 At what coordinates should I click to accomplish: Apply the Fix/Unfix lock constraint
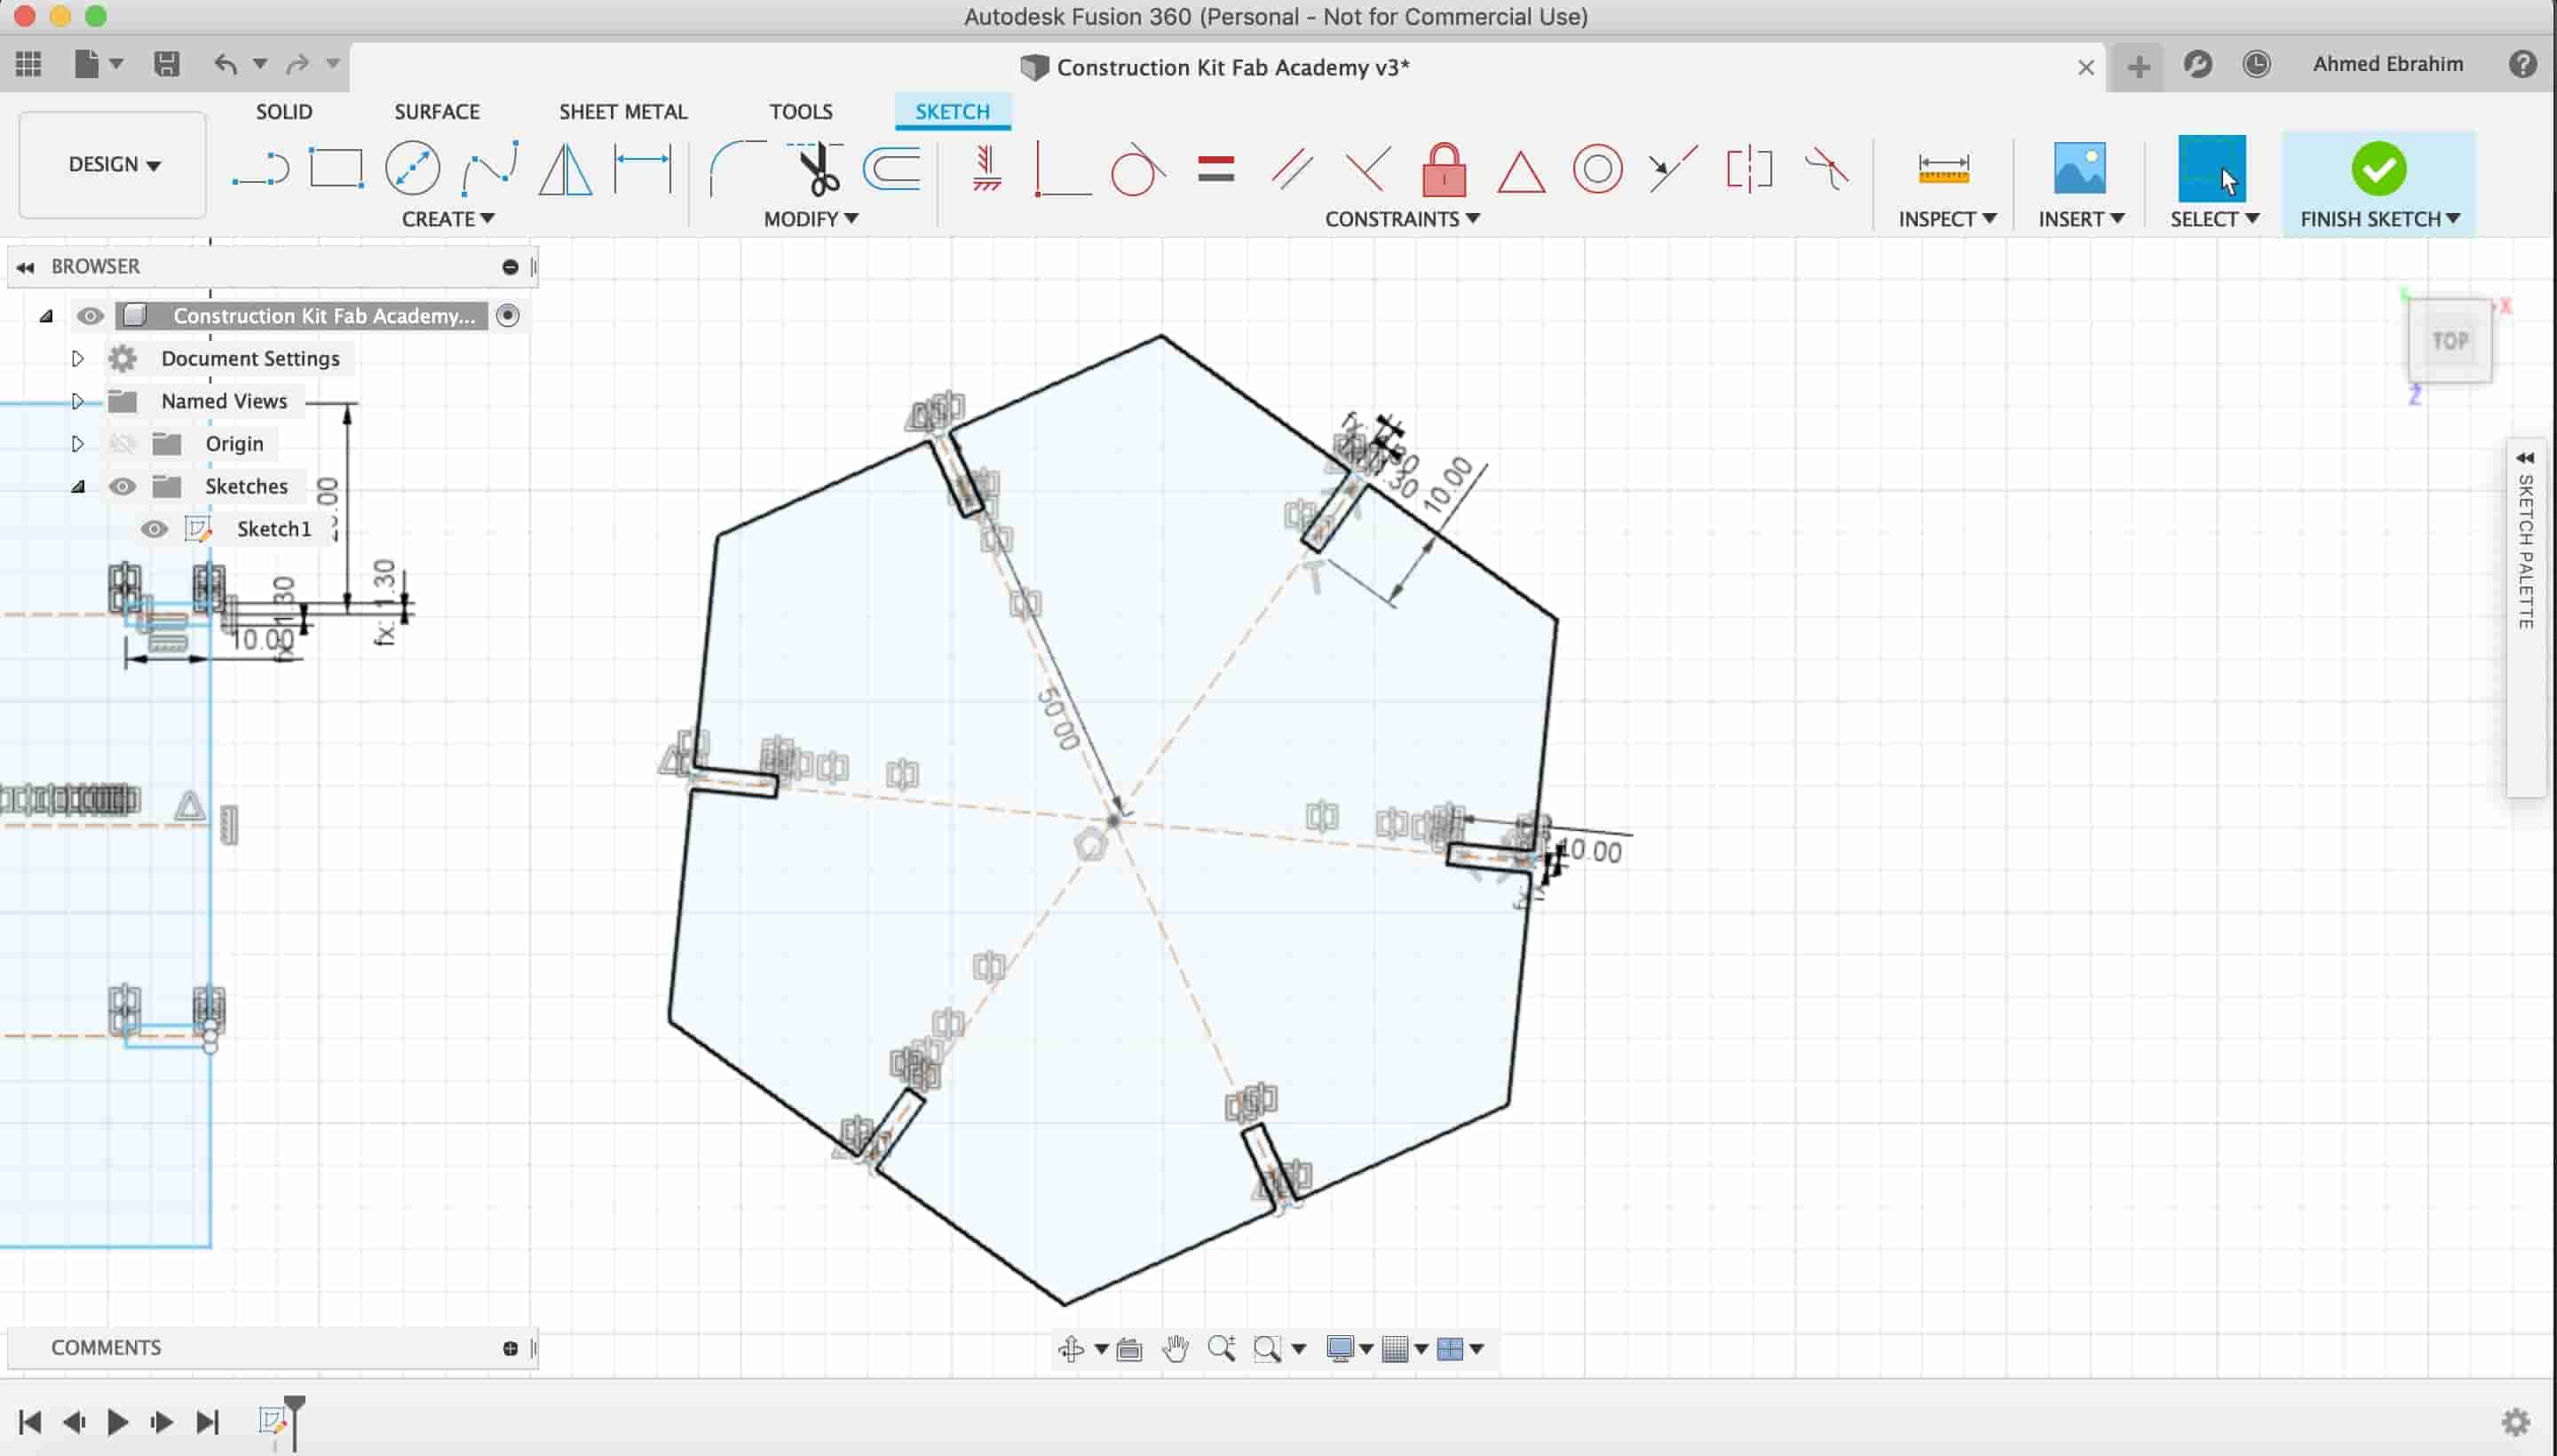[1444, 168]
